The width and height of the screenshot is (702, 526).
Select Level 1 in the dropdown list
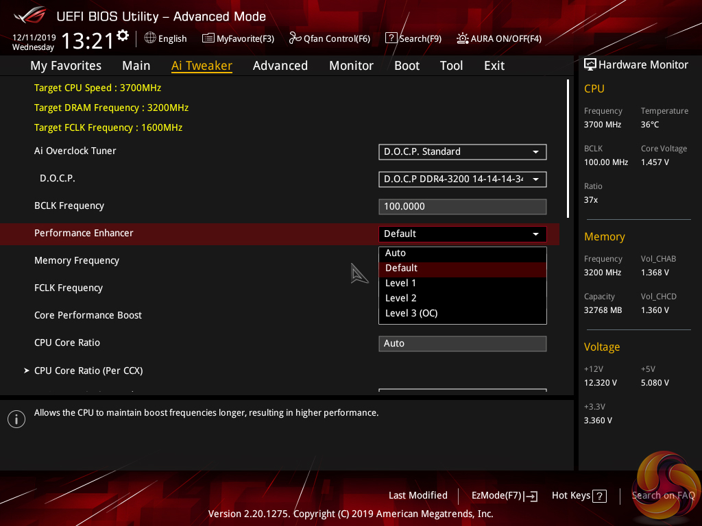[x=400, y=283]
